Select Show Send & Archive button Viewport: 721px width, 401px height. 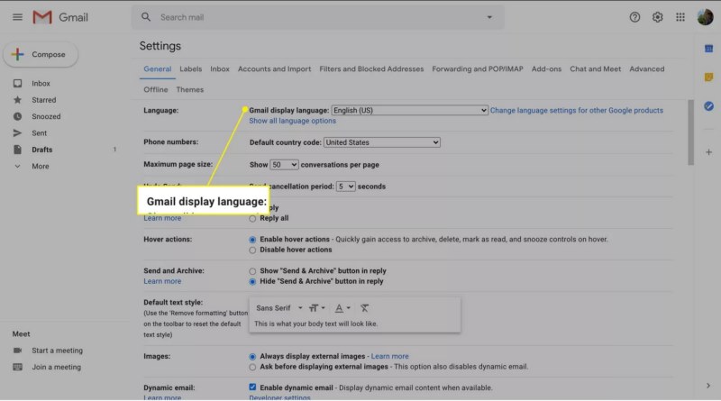(x=252, y=271)
